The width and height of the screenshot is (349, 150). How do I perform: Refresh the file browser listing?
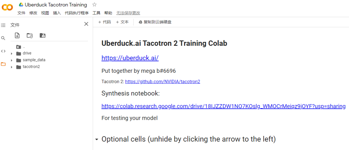click(30, 35)
